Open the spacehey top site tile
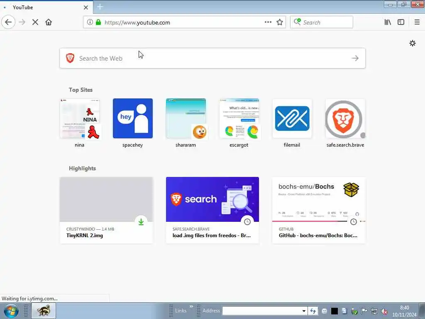The image size is (425, 319). click(x=133, y=123)
